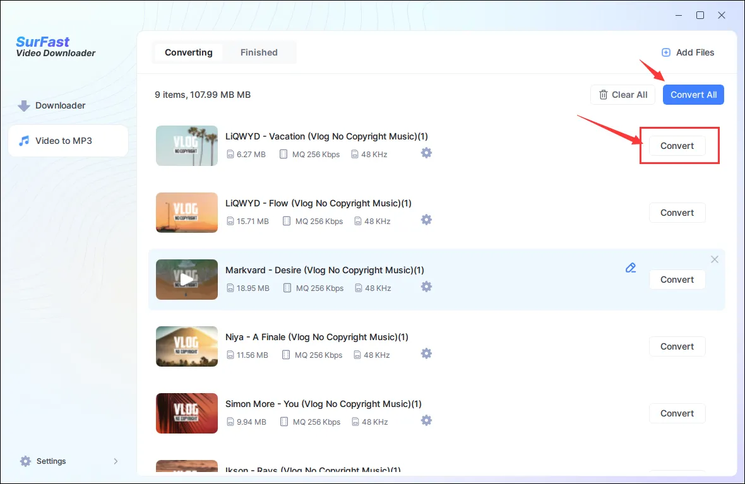Click the LiQWYD Vacation VLOG thumbnail
Viewport: 745px width, 484px height.
click(x=186, y=146)
